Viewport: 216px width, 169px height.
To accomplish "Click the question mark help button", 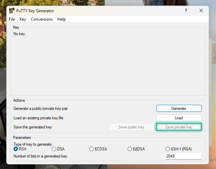I will [186, 10].
